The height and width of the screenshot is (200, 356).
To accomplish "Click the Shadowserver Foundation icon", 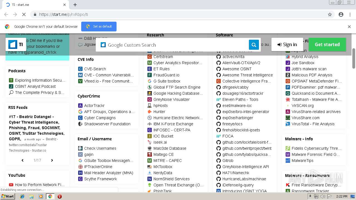I will pos(80,124).
